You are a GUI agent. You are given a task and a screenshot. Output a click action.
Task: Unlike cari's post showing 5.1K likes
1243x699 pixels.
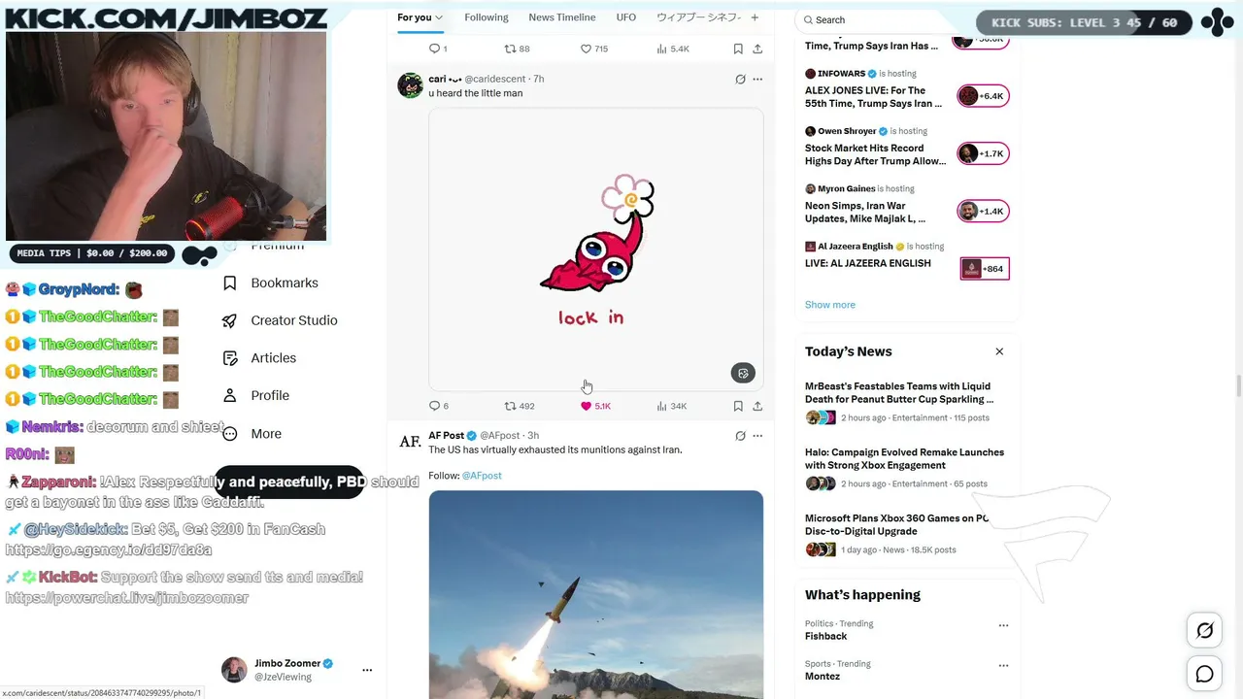coord(595,406)
